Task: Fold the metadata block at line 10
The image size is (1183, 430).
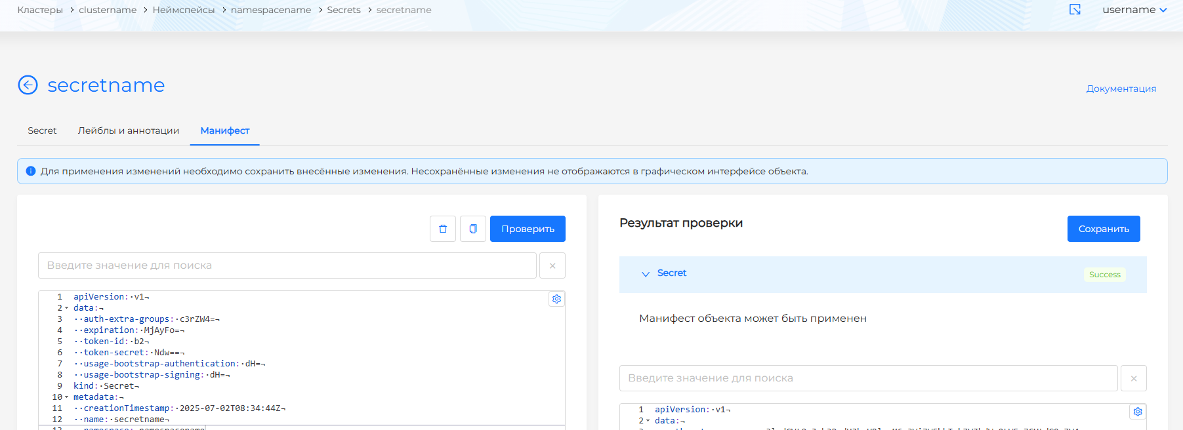Action: (66, 397)
